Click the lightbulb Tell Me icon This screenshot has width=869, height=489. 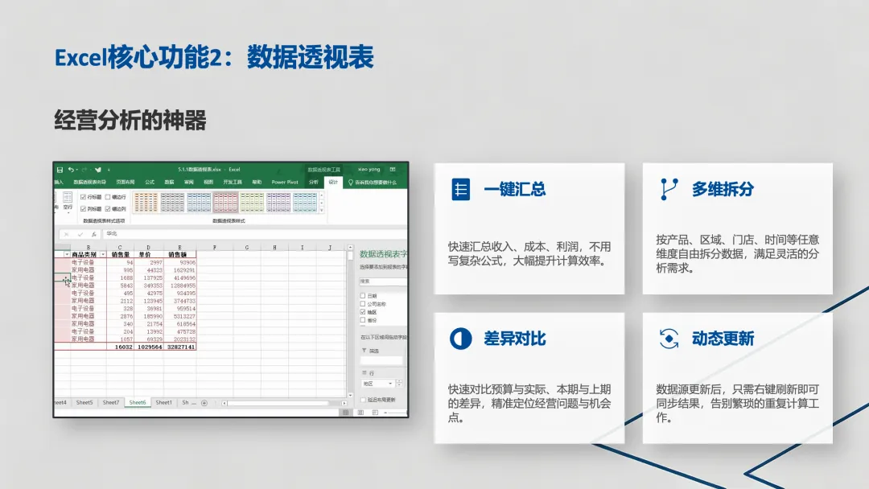[350, 183]
